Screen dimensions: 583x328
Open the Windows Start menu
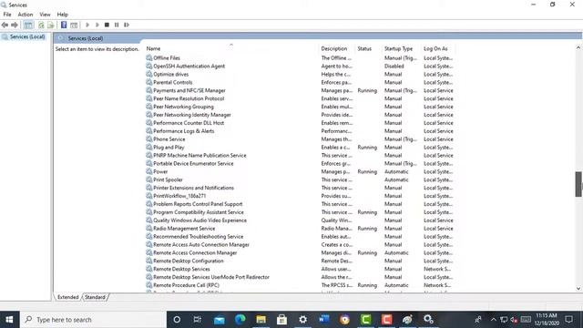tap(10, 320)
